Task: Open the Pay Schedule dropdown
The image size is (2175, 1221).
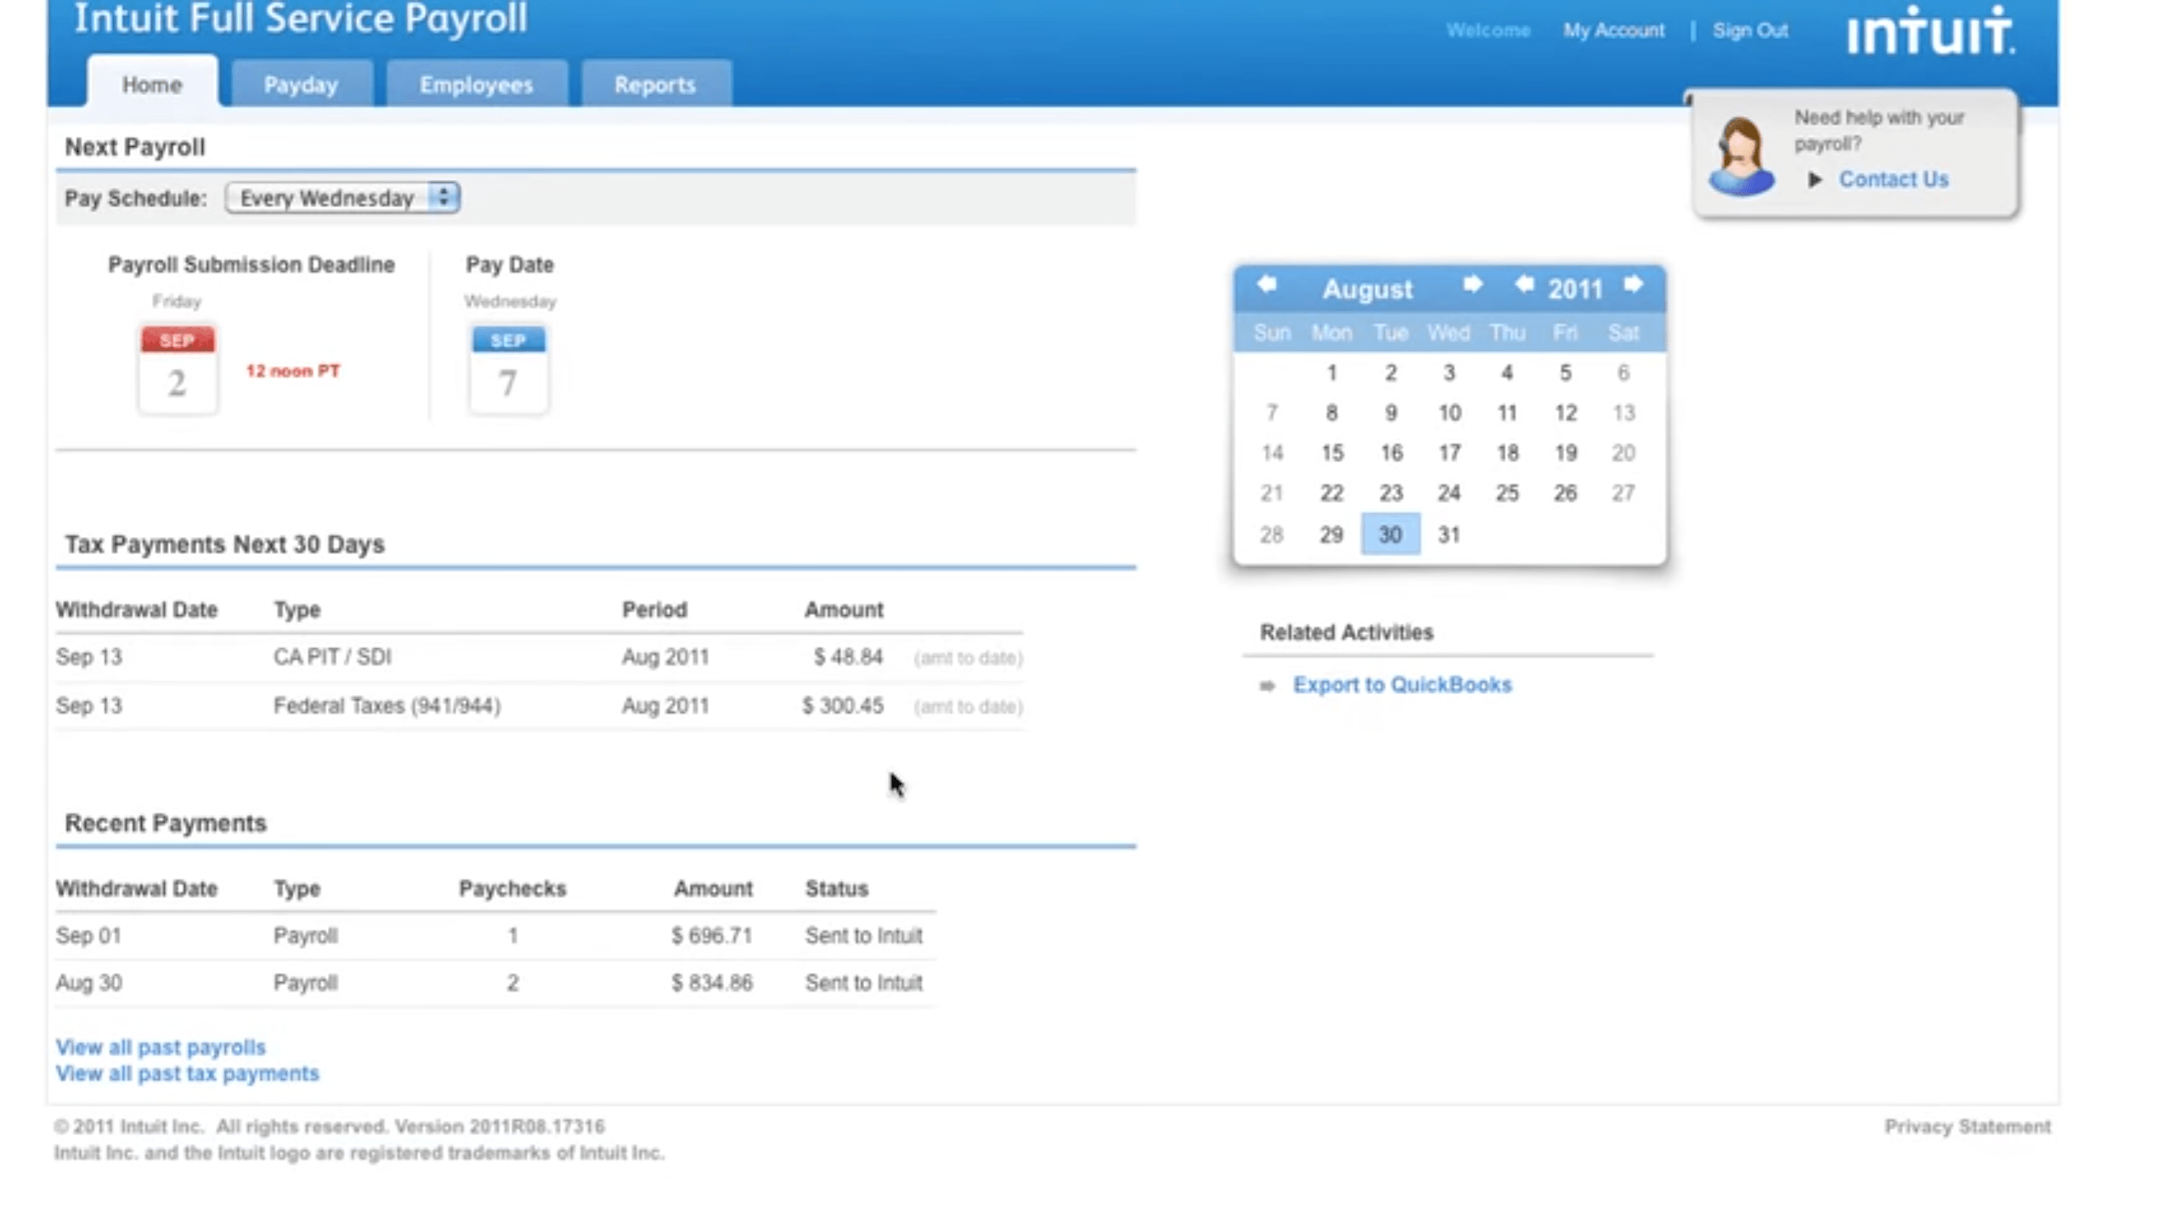Action: pyautogui.click(x=342, y=198)
